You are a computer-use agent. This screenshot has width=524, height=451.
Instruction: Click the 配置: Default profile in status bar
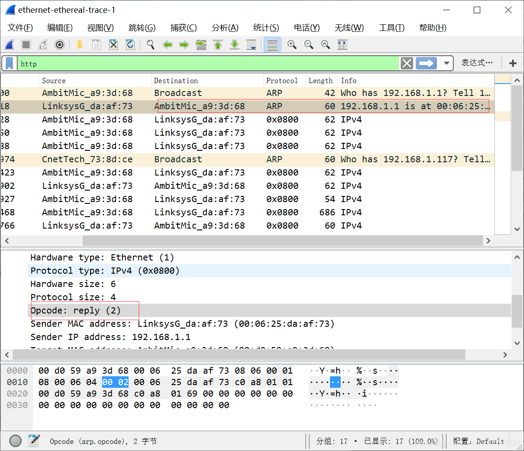point(478,441)
